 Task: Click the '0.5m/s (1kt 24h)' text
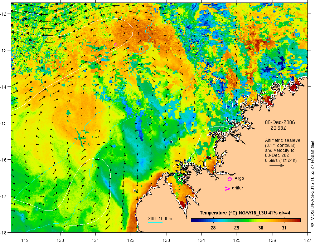pos(281,160)
